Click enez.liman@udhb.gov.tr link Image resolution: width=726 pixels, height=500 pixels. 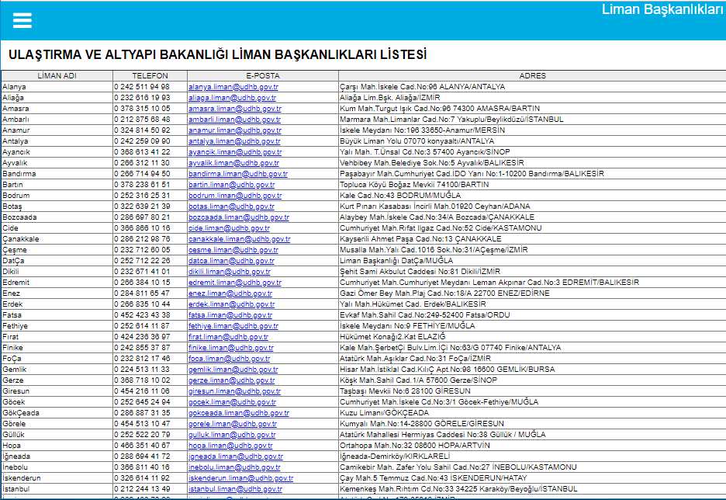pyautogui.click(x=230, y=293)
